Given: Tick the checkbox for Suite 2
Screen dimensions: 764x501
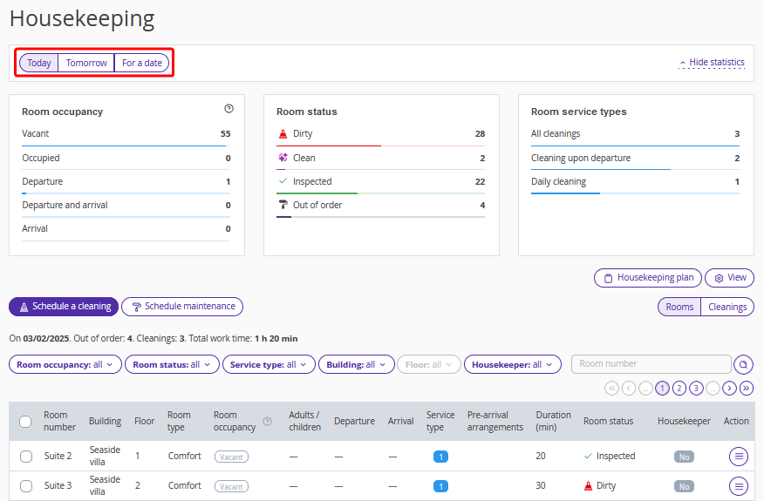Looking at the screenshot, I should click(x=25, y=457).
